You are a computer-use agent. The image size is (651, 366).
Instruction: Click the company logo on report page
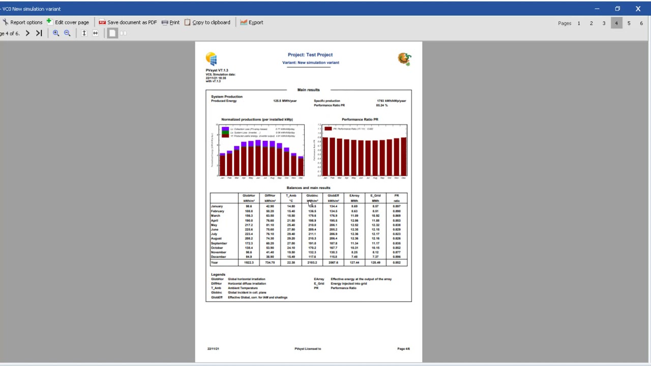pos(404,59)
